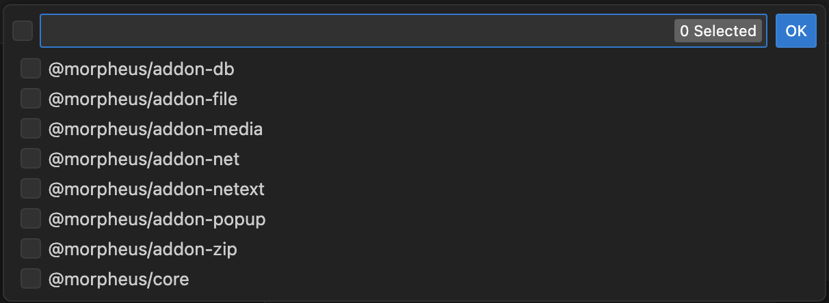
Task: Toggle the select-all checkbox beside search field
Action: click(x=23, y=31)
